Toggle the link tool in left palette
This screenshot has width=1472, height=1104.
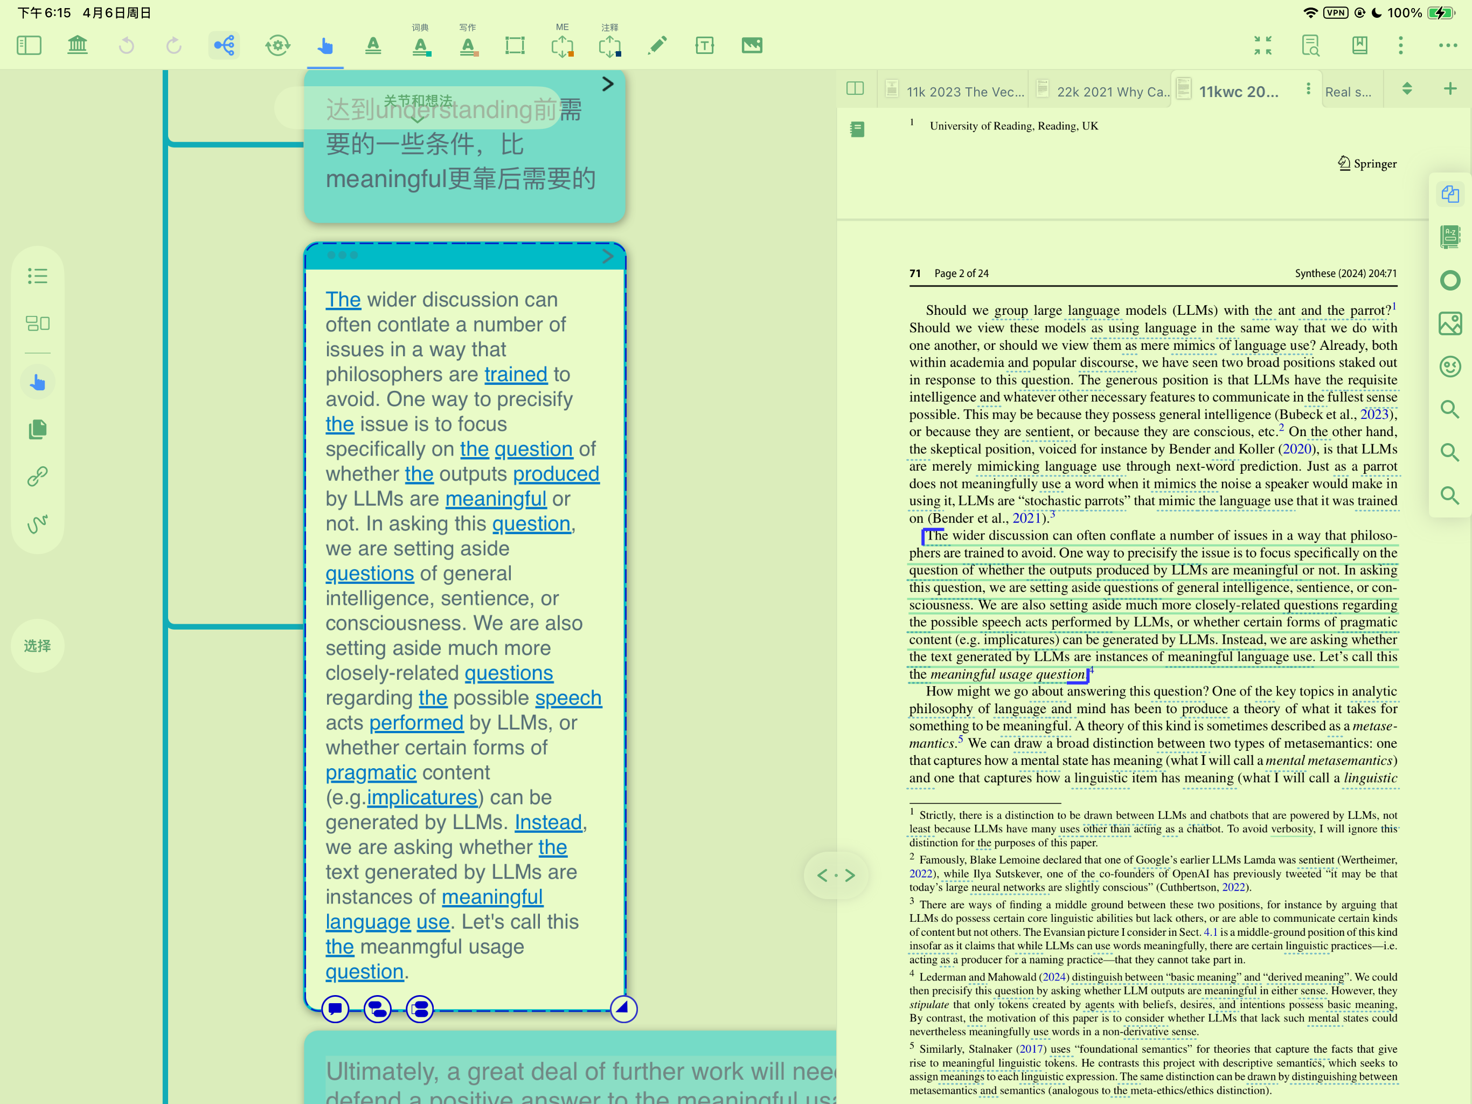(37, 476)
